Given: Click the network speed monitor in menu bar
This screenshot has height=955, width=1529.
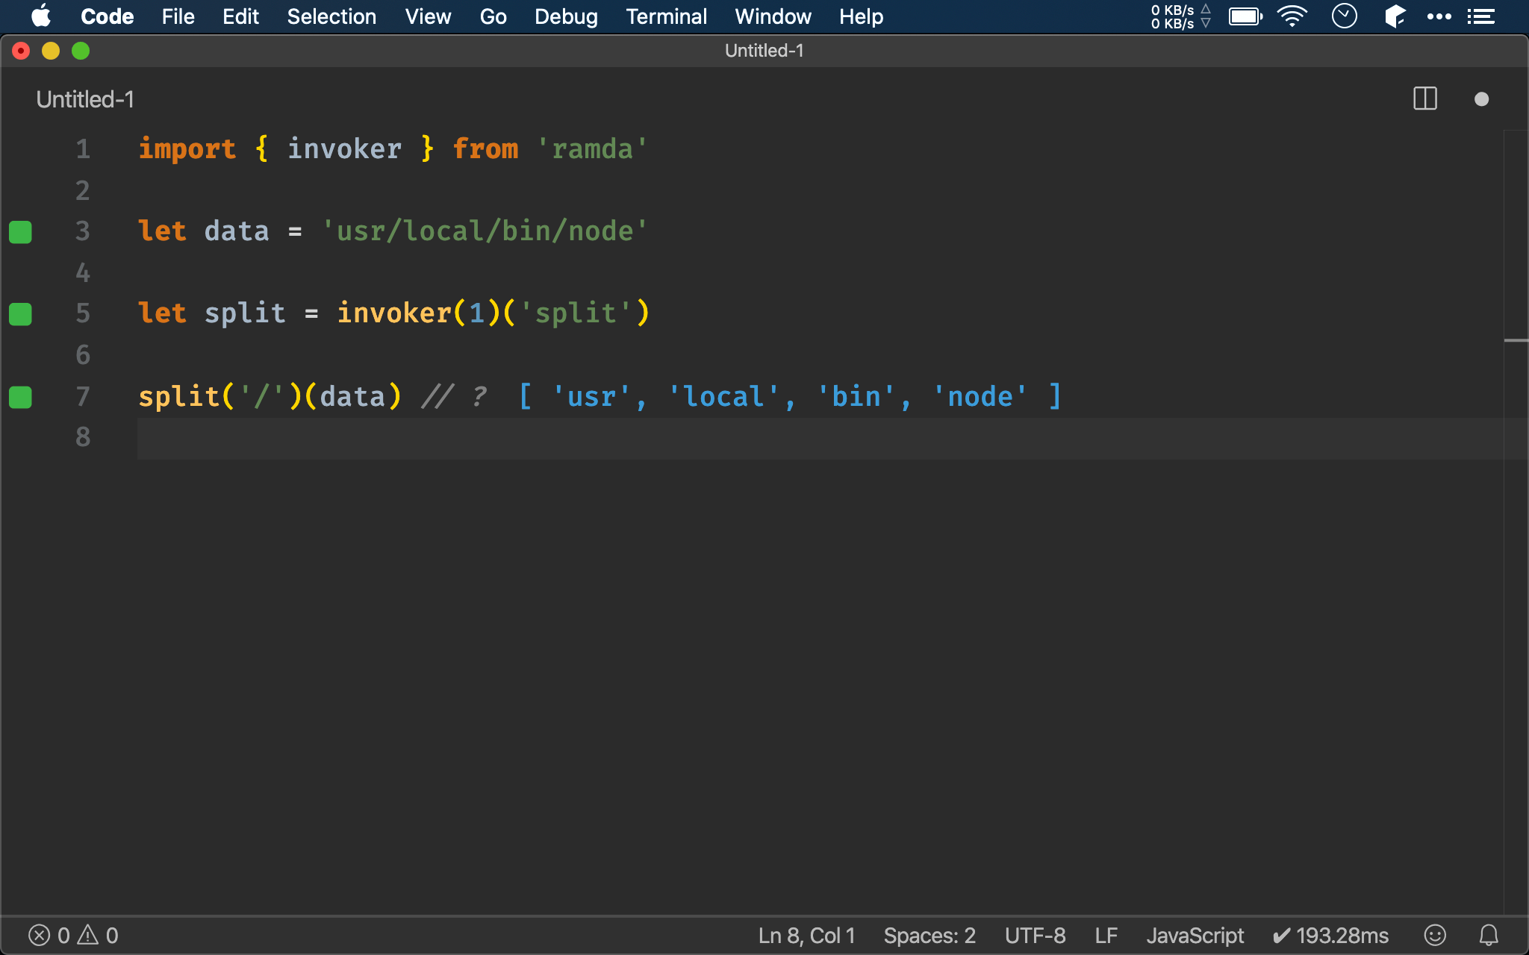Looking at the screenshot, I should (x=1180, y=16).
